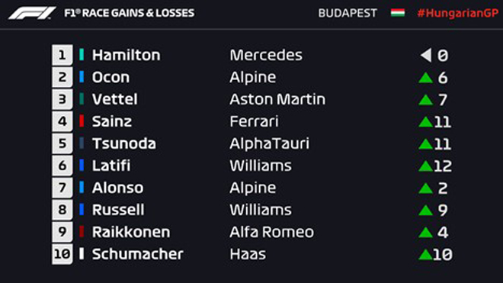The image size is (503, 283).
Task: Click position 1 number badge
Action: tap(62, 55)
